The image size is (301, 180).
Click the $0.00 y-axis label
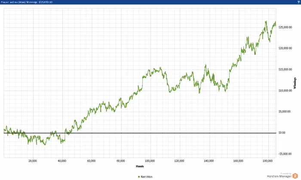coord(282,133)
